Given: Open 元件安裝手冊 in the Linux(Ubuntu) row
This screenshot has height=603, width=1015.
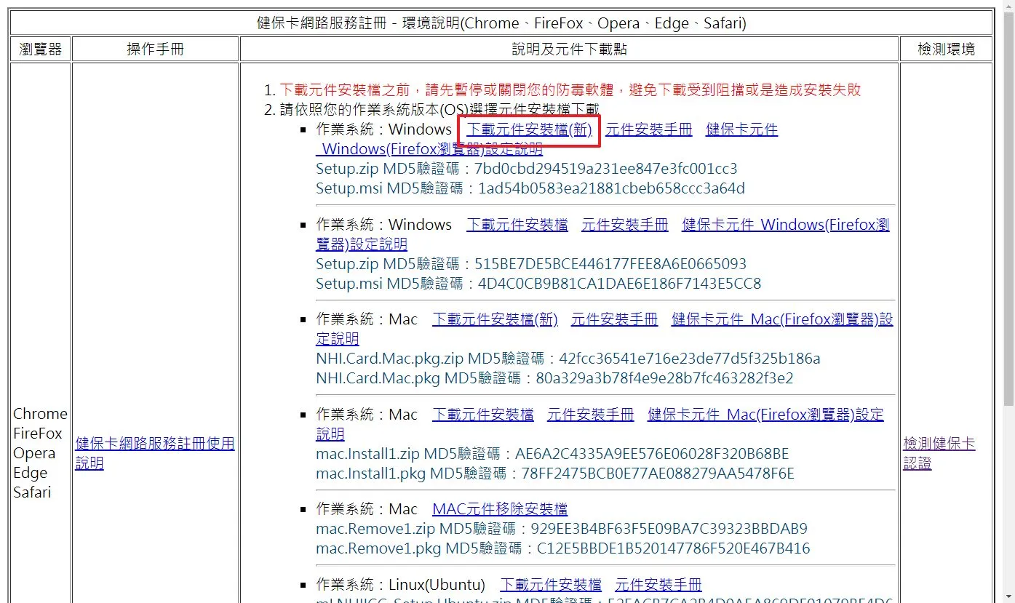Looking at the screenshot, I should 658,585.
